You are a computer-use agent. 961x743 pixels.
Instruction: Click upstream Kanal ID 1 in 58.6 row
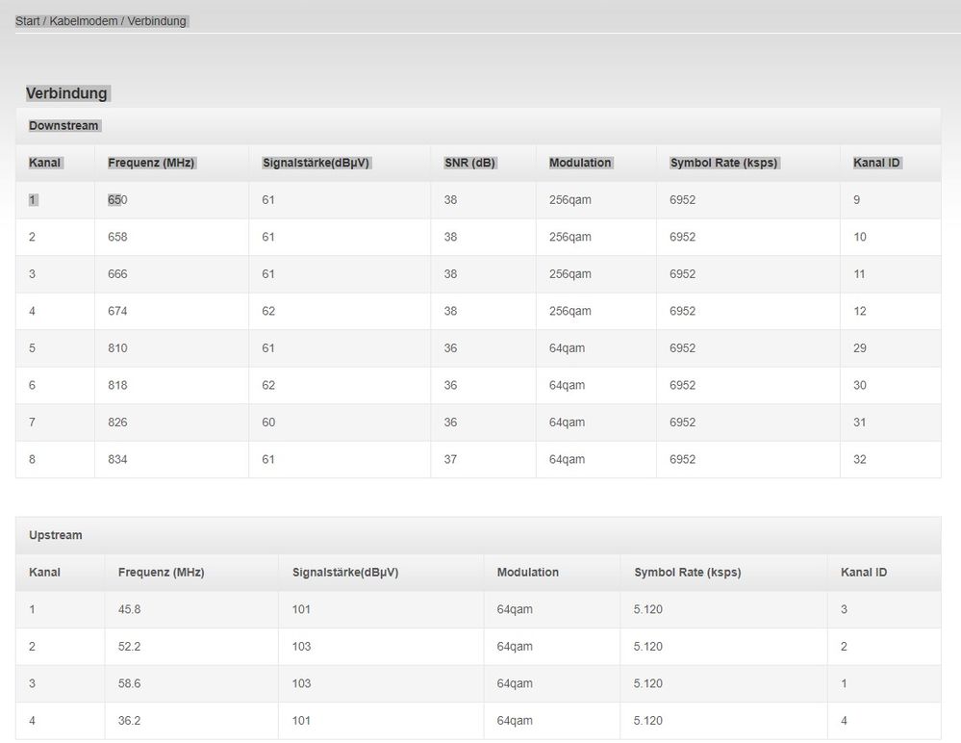pyautogui.click(x=844, y=684)
